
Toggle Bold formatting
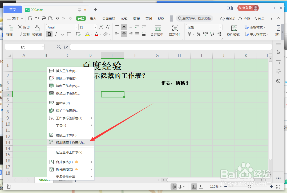pyautogui.click(x=49, y=34)
